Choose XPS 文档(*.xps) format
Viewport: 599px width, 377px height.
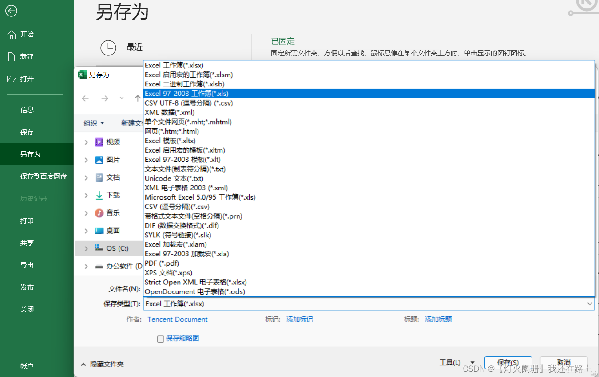click(369, 273)
